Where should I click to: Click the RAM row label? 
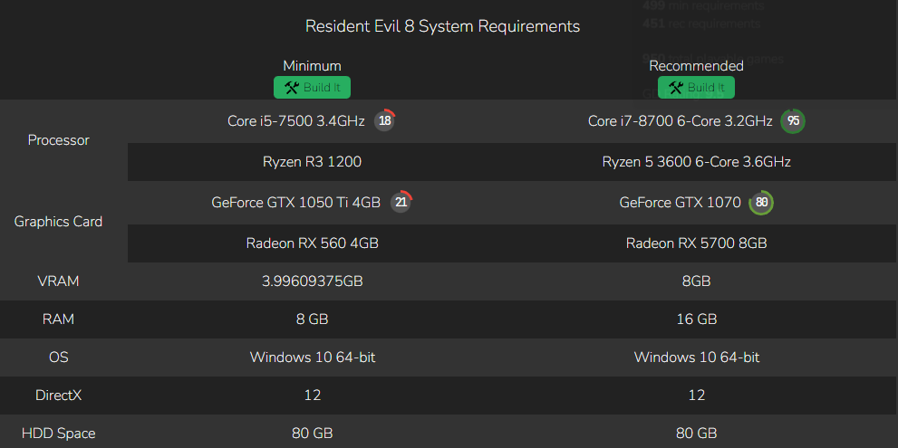point(58,319)
